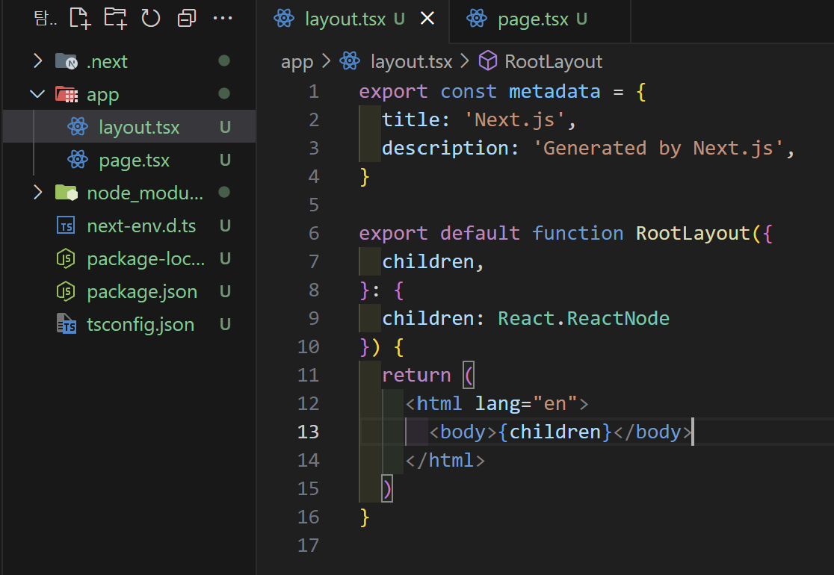834x575 pixels.
Task: Open page.tsx in the file tree
Action: 129,160
